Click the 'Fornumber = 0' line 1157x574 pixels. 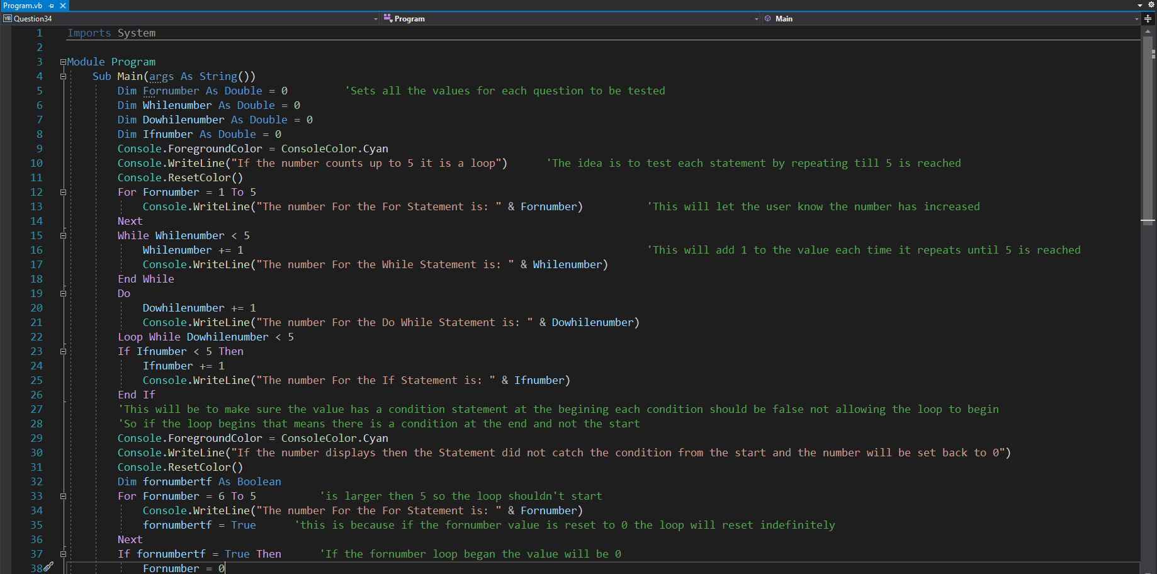tap(184, 568)
